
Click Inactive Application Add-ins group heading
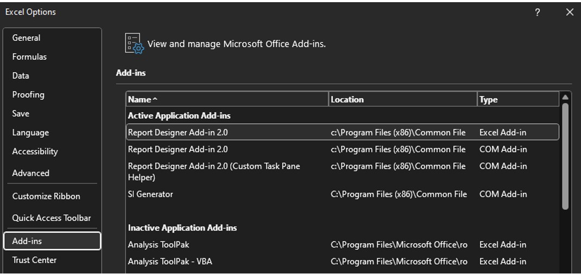[x=182, y=228]
